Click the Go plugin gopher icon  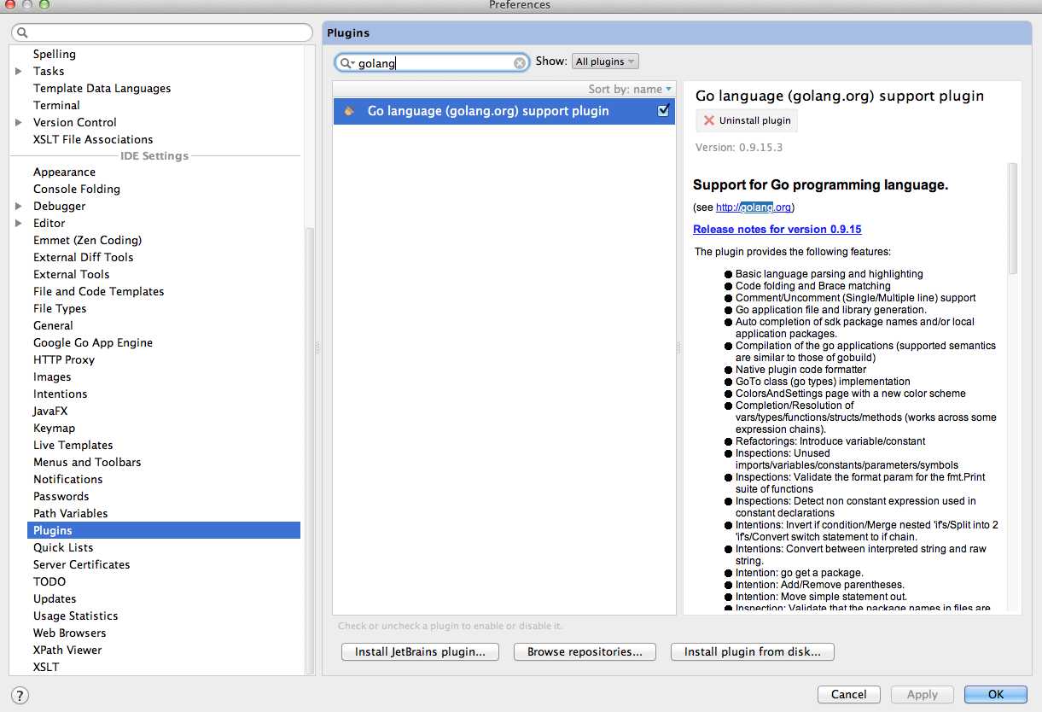349,111
